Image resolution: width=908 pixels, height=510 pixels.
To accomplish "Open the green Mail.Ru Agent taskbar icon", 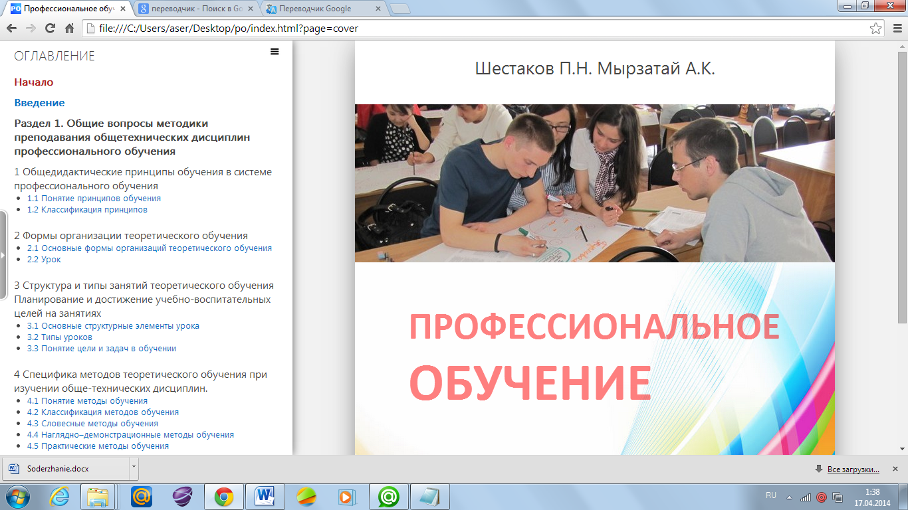I will pyautogui.click(x=388, y=496).
